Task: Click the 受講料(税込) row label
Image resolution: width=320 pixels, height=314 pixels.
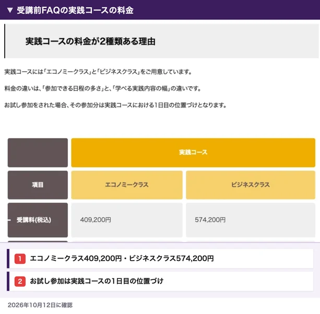Action: pyautogui.click(x=38, y=220)
